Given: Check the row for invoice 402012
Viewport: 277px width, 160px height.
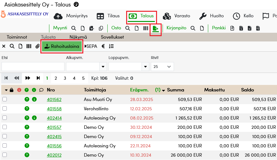Looking at the screenshot, I should pos(5,155).
